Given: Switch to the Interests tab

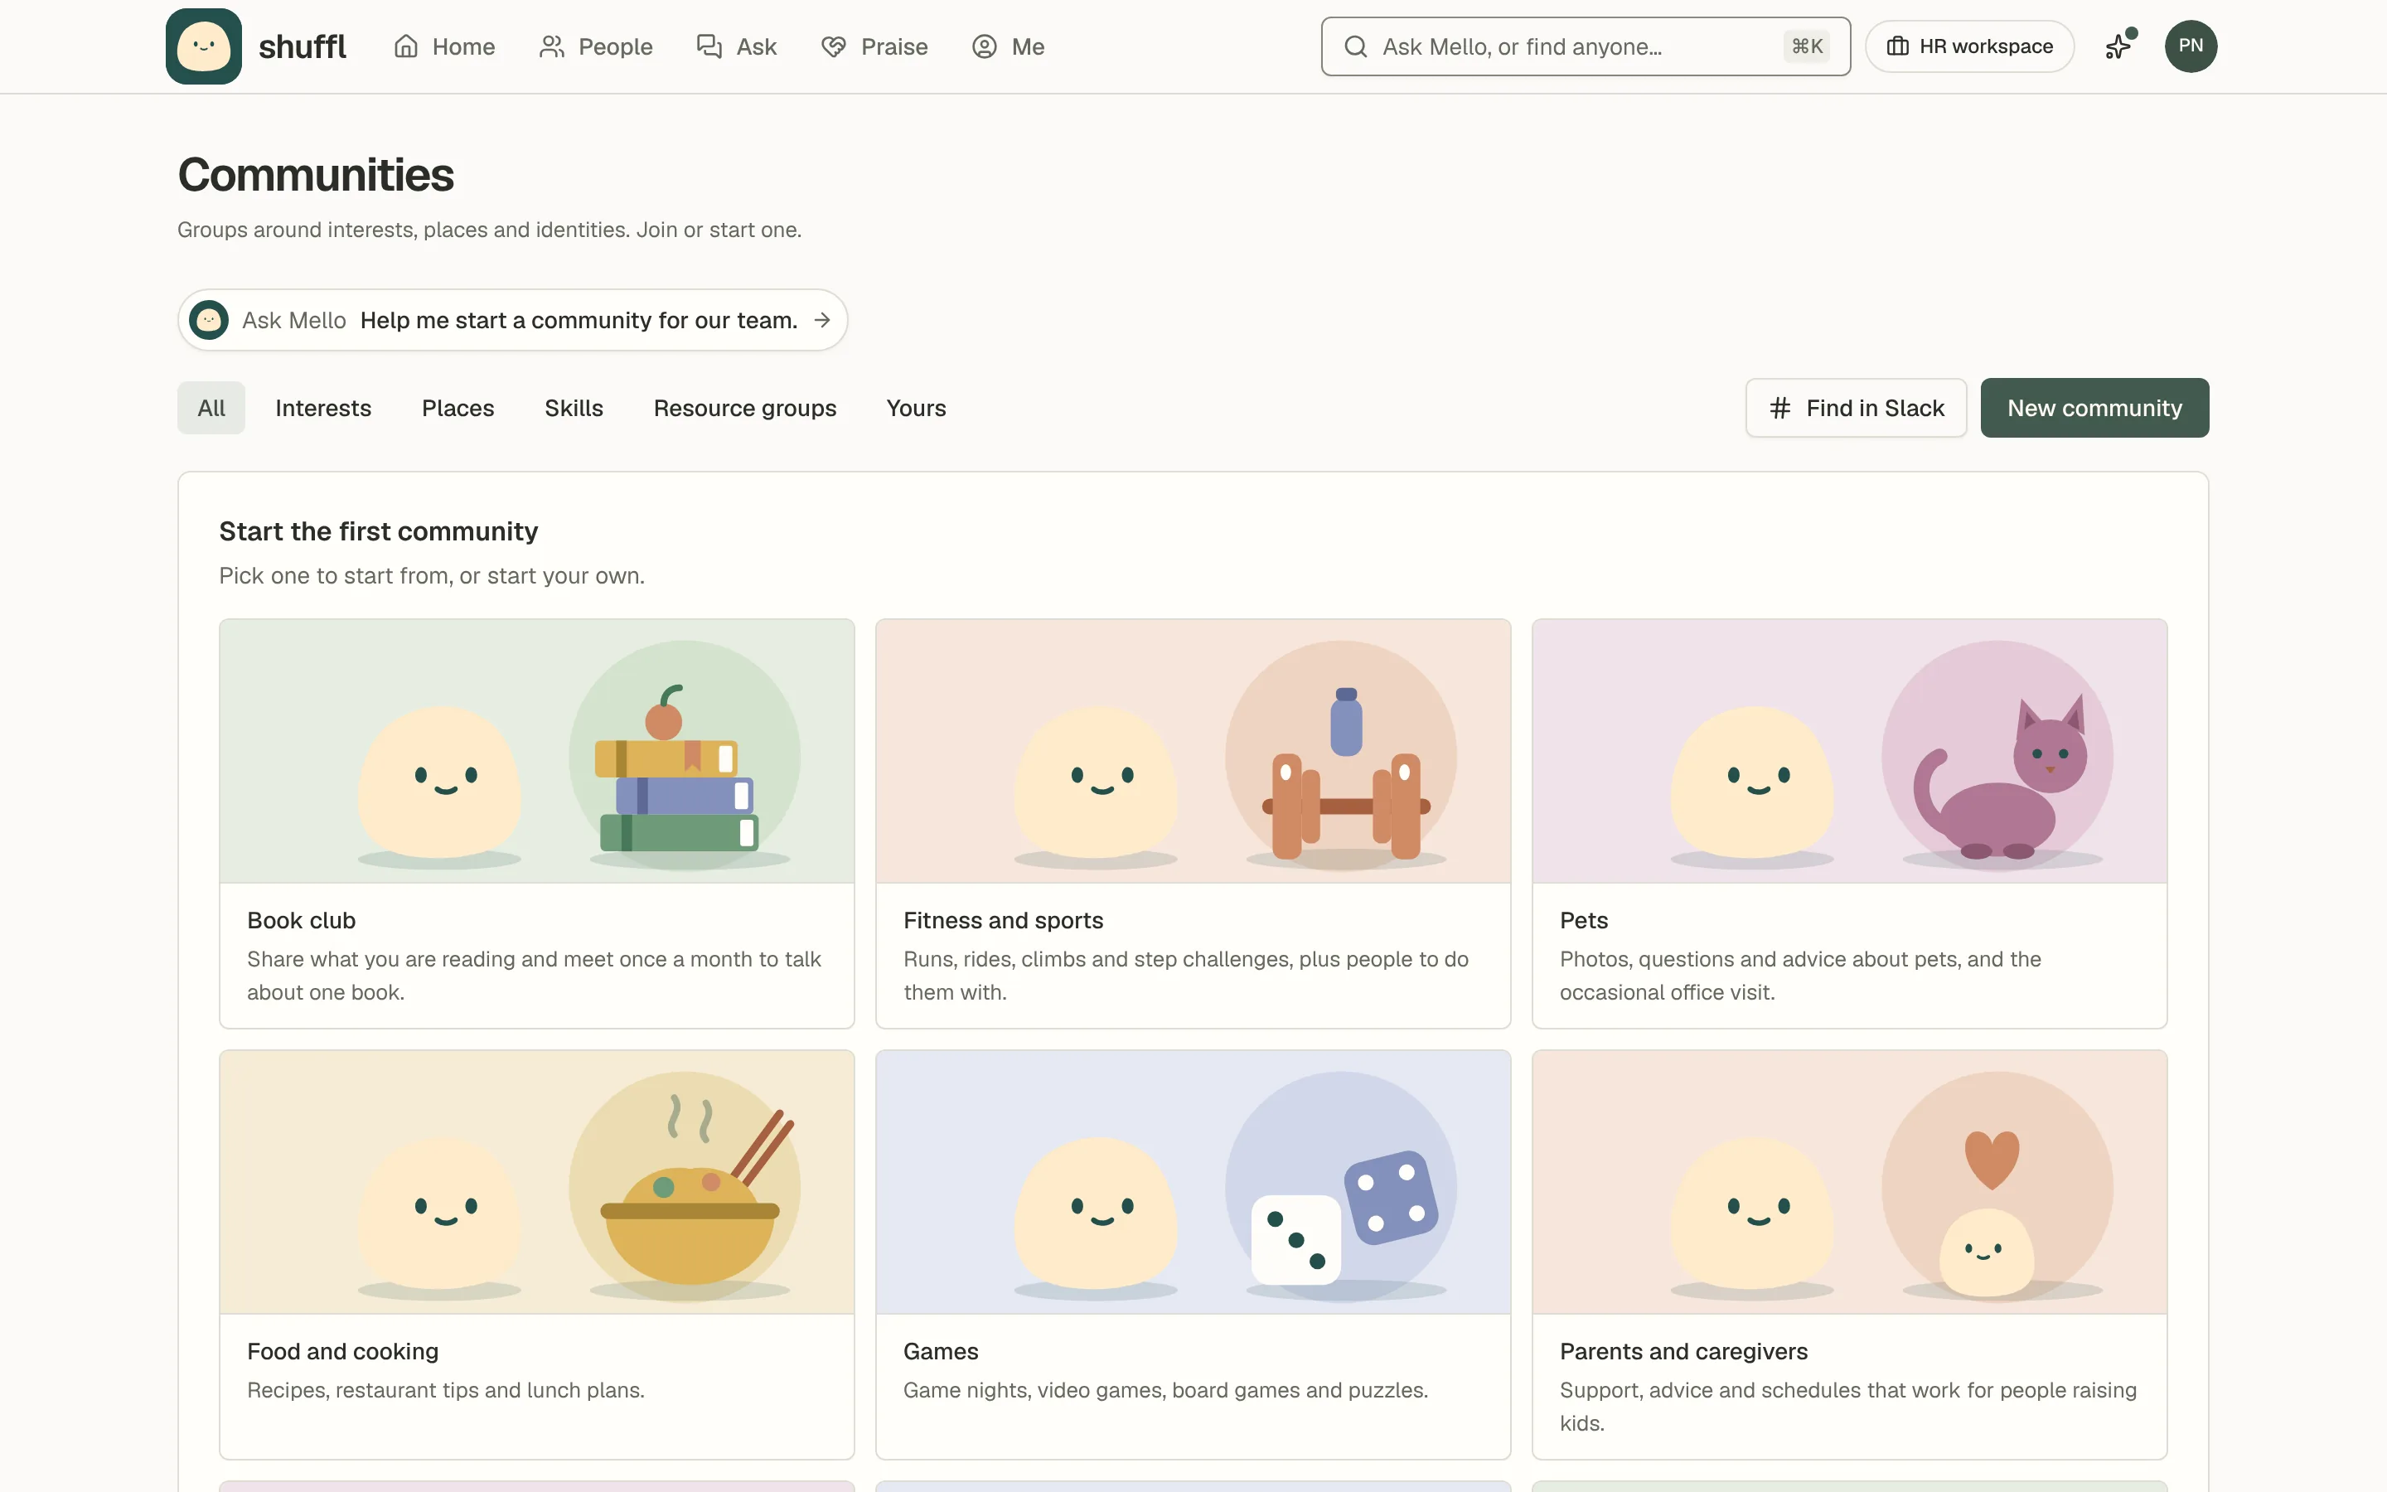Looking at the screenshot, I should point(323,408).
